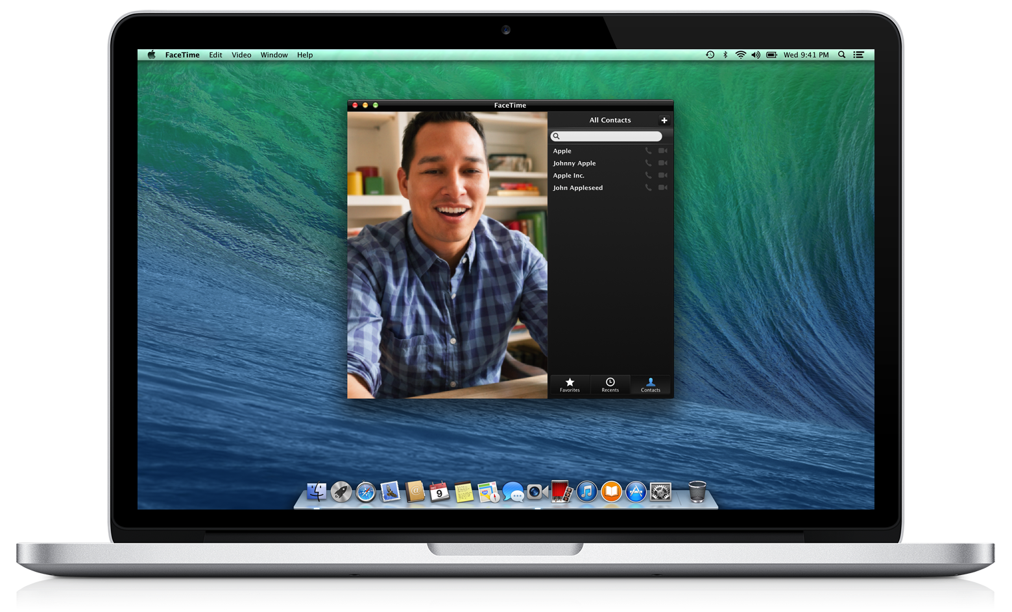This screenshot has width=1012, height=612.
Task: Click the Wed 9:41 PM clock
Action: 806,55
